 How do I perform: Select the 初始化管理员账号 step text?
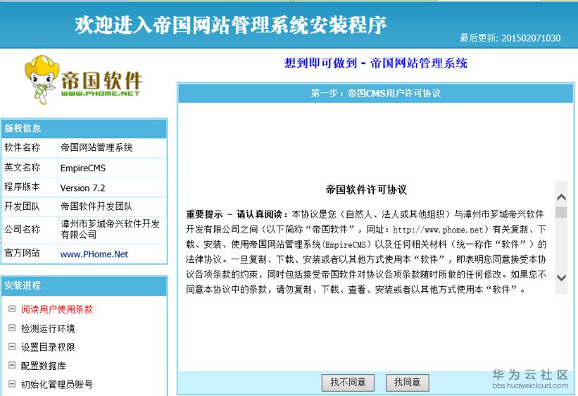[57, 385]
